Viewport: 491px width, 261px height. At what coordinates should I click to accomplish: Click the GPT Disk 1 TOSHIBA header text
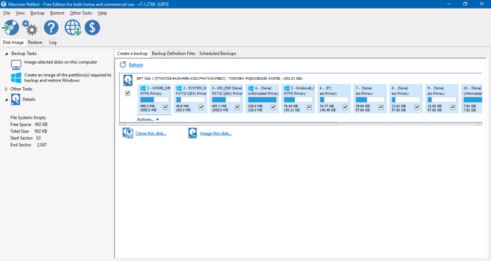coord(220,78)
